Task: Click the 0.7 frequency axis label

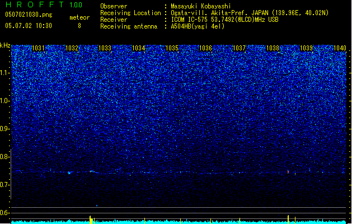Action: click(x=4, y=185)
